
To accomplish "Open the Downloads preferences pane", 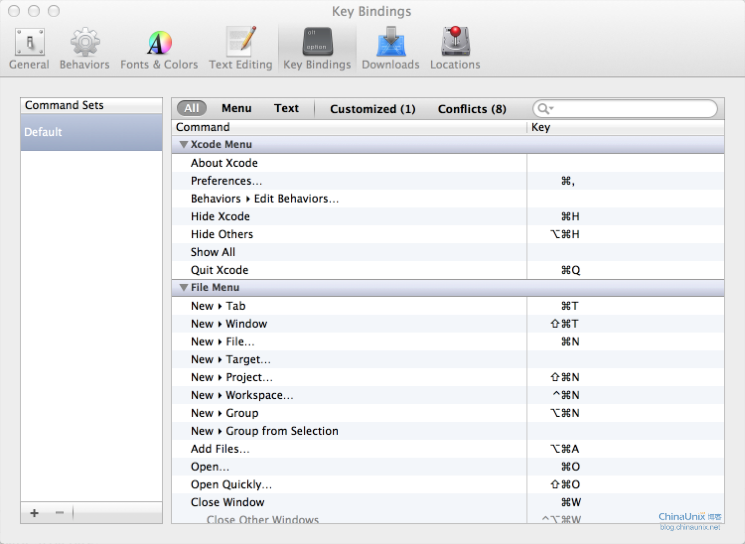I will tap(390, 48).
